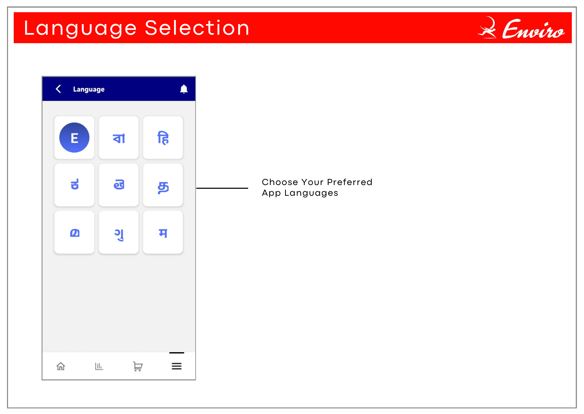This screenshot has width=584, height=414.
Task: Open the statistics chart tab
Action: [x=99, y=366]
